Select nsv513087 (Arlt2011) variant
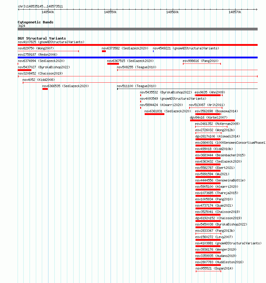This screenshot has width=266, height=283. 207,105
